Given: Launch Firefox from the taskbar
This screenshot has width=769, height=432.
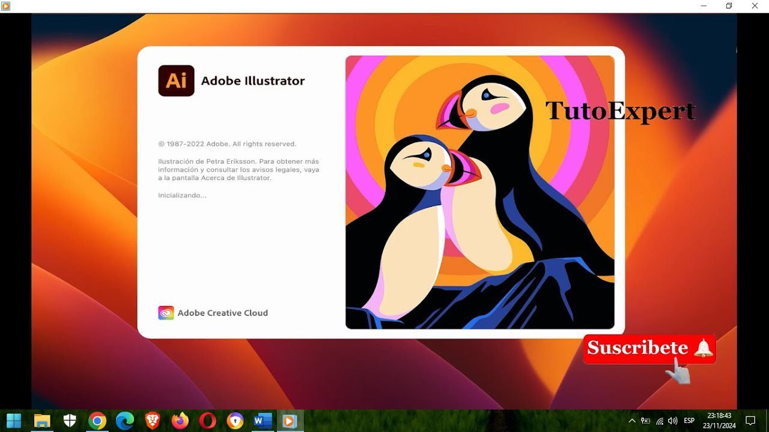Looking at the screenshot, I should (180, 420).
